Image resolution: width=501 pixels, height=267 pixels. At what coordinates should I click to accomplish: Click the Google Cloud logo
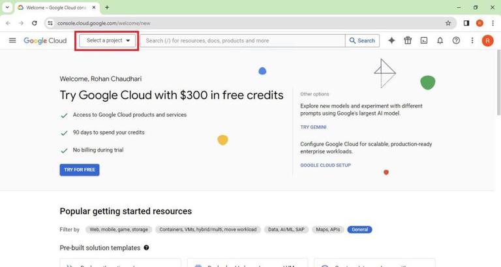(x=45, y=40)
